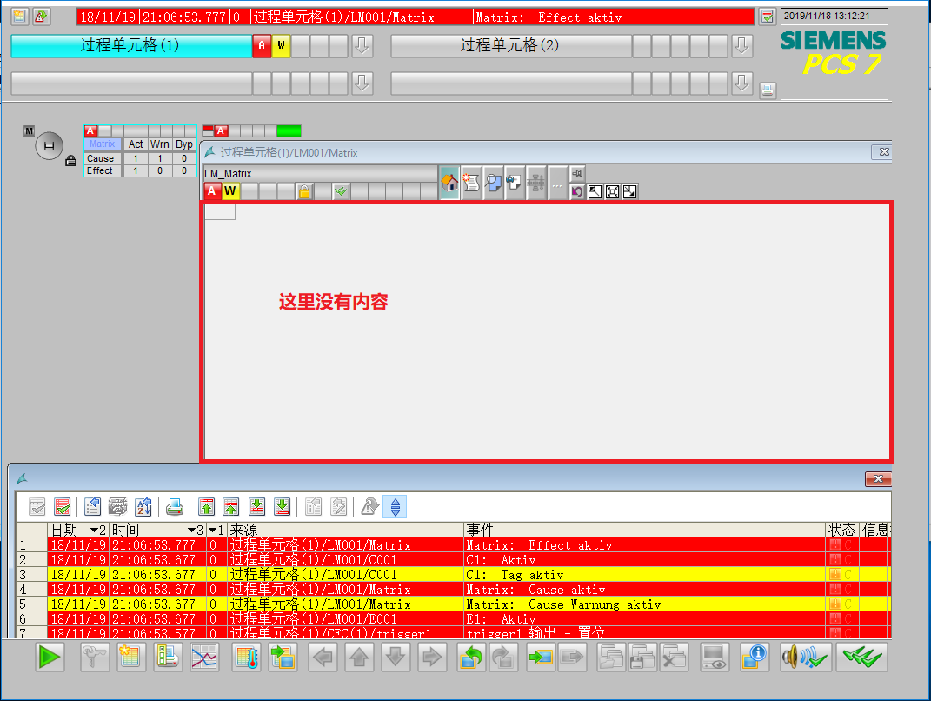Image resolution: width=931 pixels, height=701 pixels.
Task: Click the printer icon beside the logo field
Action: [768, 91]
